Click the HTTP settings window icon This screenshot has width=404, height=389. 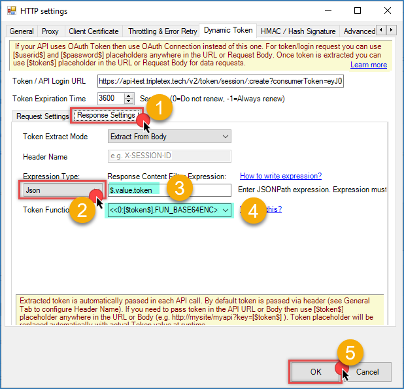12,11
